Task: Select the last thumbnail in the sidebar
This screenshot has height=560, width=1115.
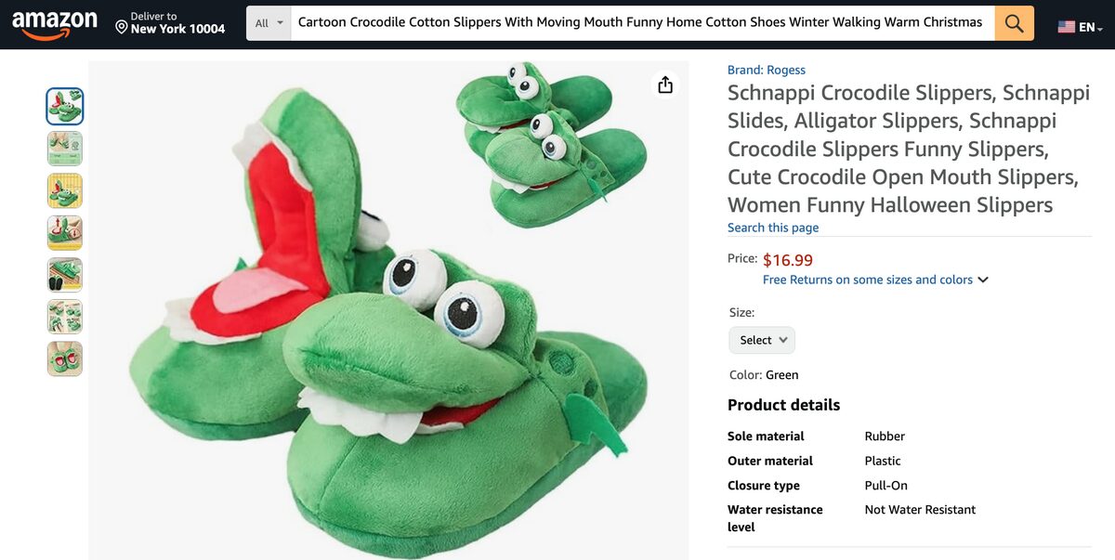Action: tap(64, 358)
